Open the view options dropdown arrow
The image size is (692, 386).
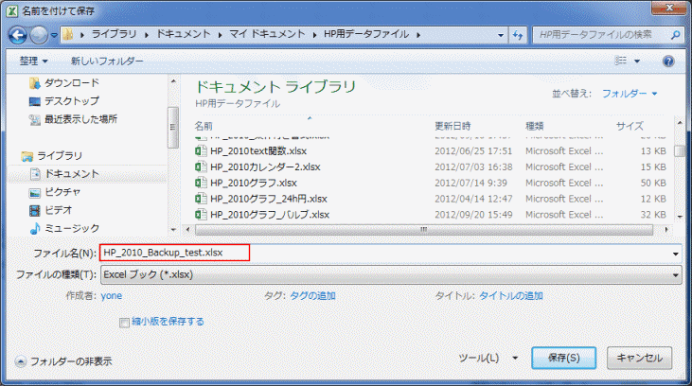point(637,61)
